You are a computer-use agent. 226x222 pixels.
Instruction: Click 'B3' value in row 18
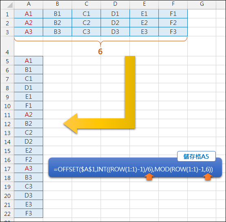(x=29, y=178)
